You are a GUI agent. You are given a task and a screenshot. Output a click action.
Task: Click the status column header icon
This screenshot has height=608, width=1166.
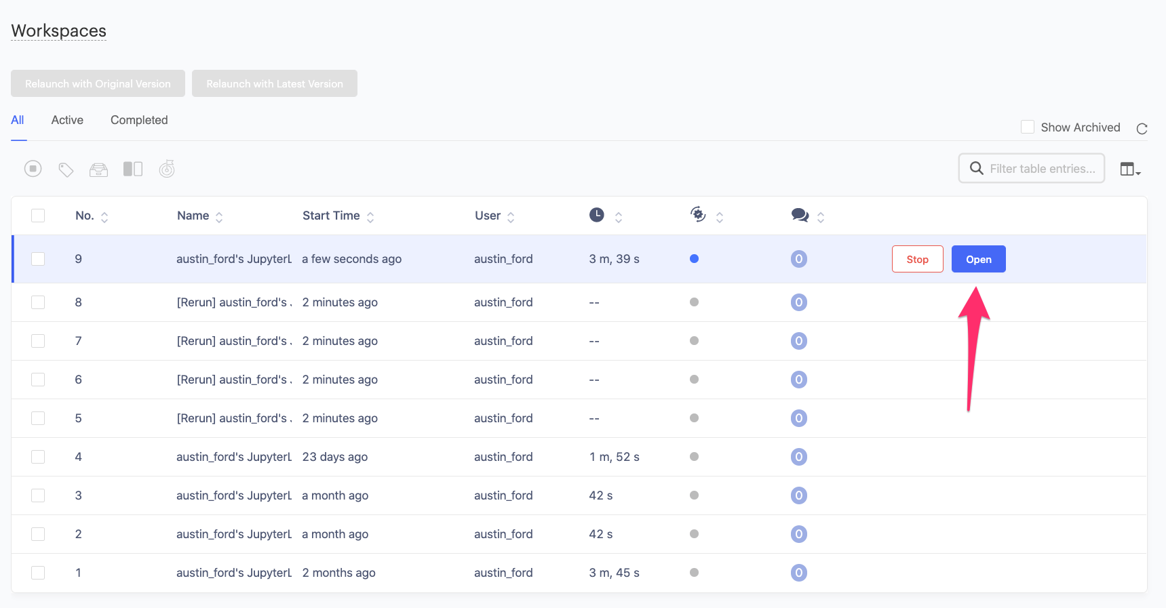coord(698,215)
